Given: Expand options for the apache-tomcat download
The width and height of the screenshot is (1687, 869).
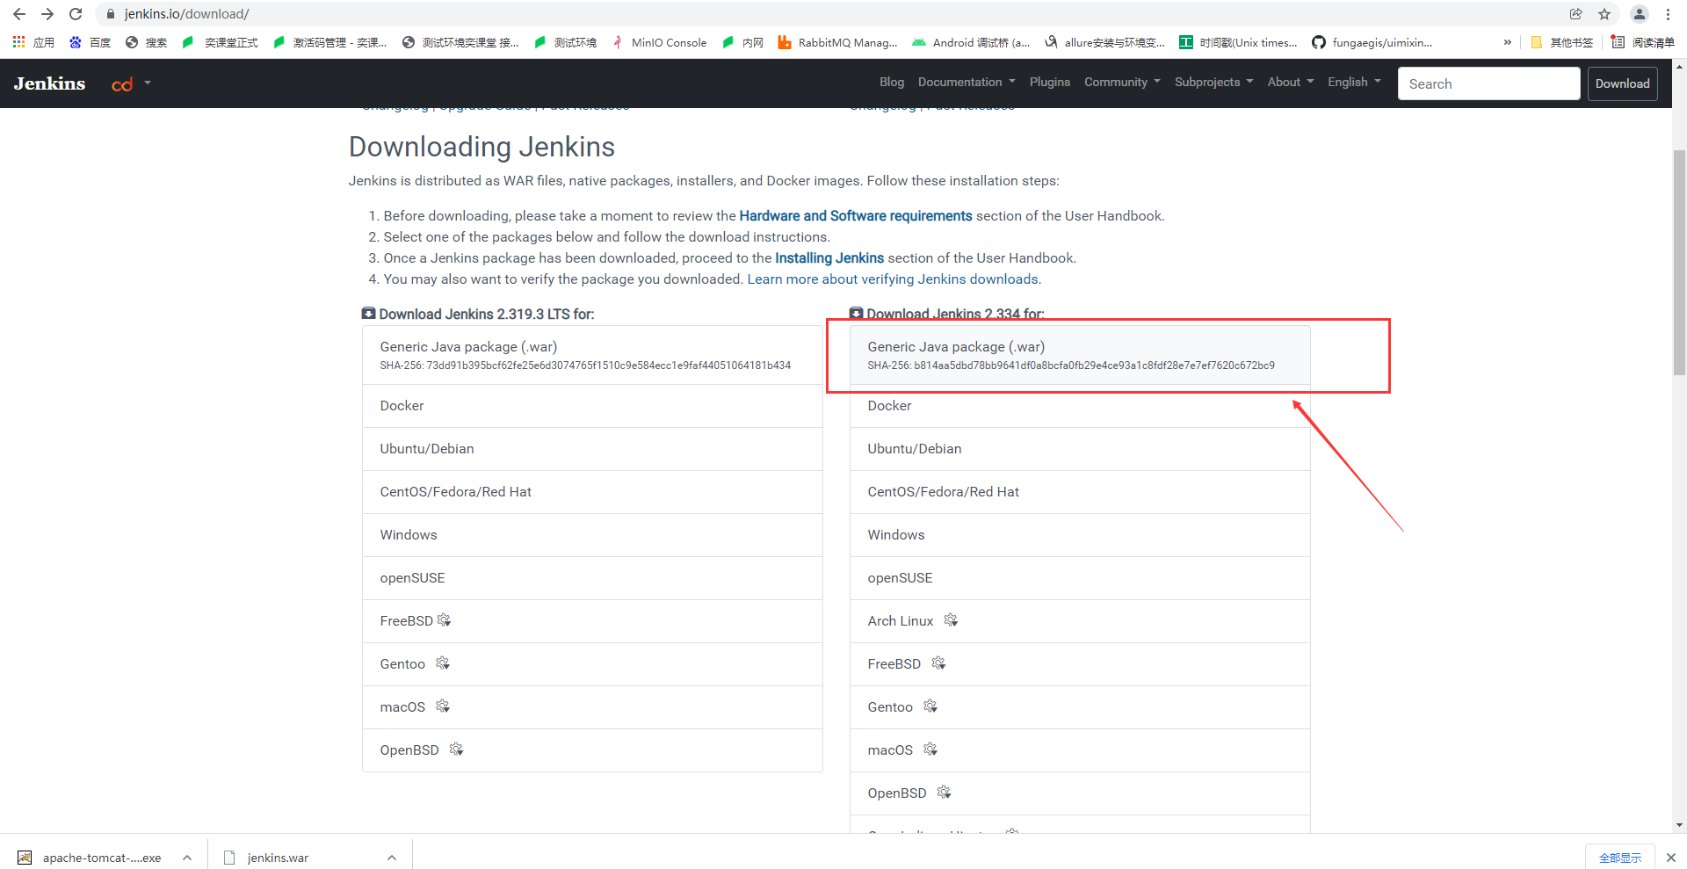Looking at the screenshot, I should 187,858.
